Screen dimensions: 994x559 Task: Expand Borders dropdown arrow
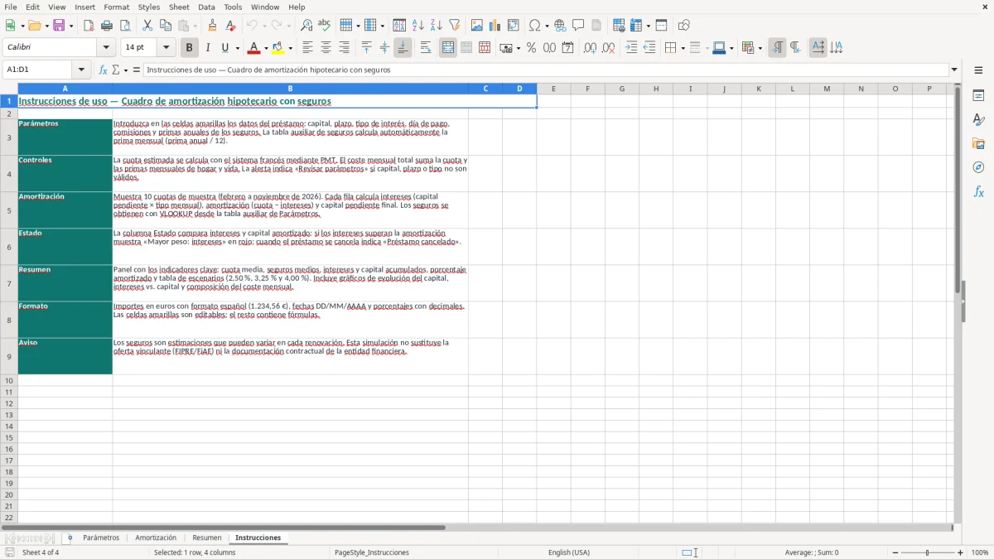683,48
